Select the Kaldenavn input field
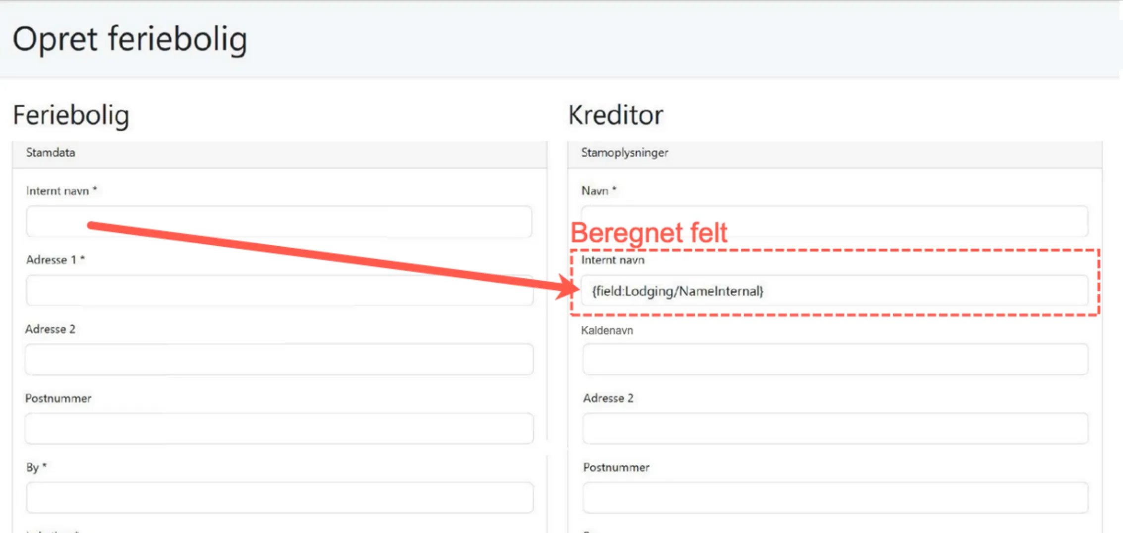 pyautogui.click(x=835, y=359)
